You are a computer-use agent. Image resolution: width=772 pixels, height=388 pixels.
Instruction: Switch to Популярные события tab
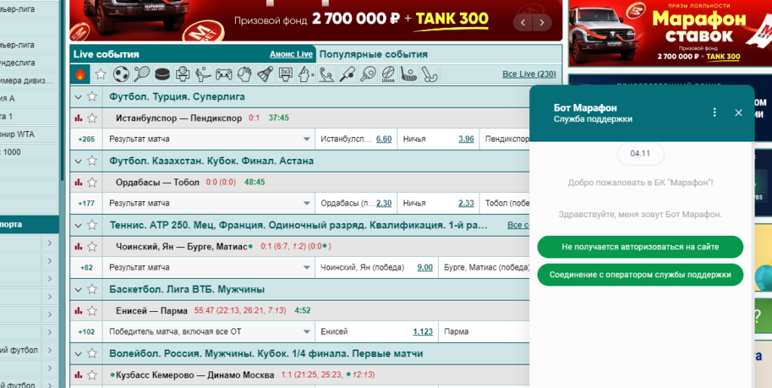coord(374,54)
